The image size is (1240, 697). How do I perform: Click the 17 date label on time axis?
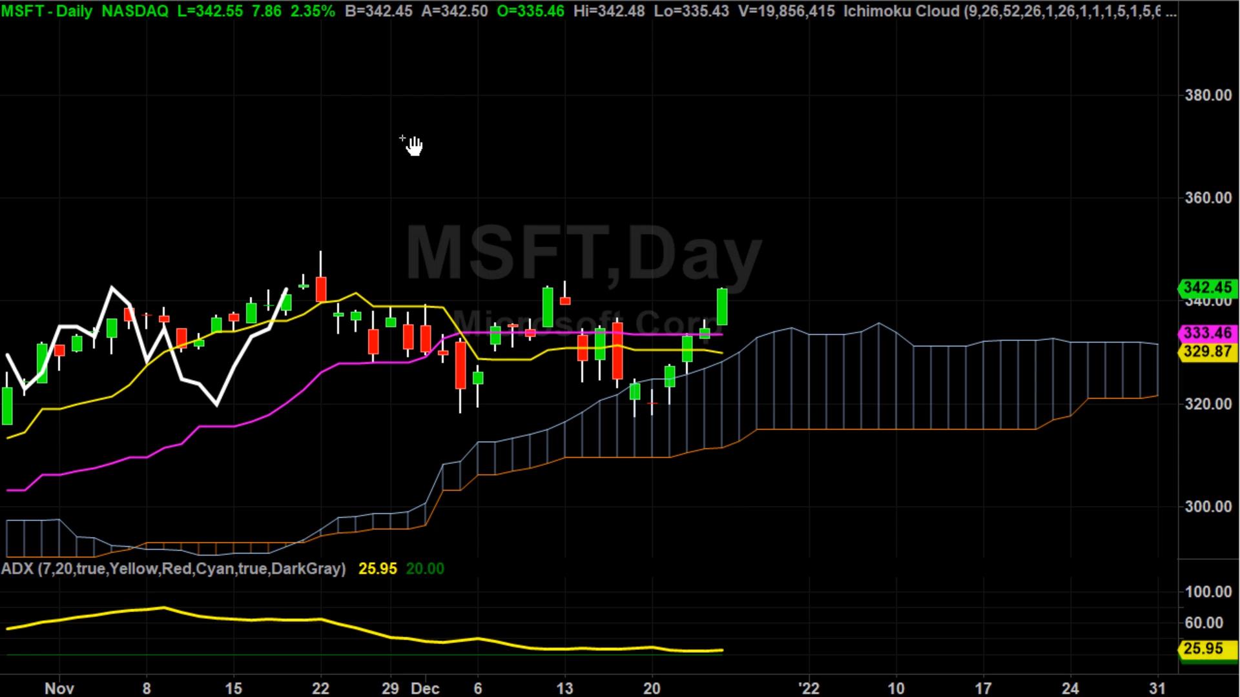983,689
